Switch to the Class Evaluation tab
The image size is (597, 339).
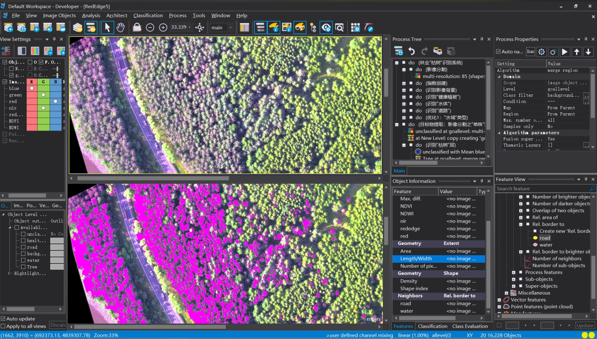point(470,326)
